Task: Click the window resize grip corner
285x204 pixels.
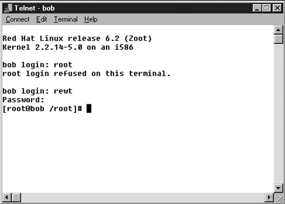Action: [x=278, y=197]
